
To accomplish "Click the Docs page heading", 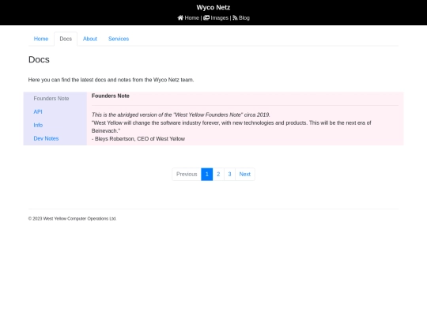I will [x=39, y=59].
